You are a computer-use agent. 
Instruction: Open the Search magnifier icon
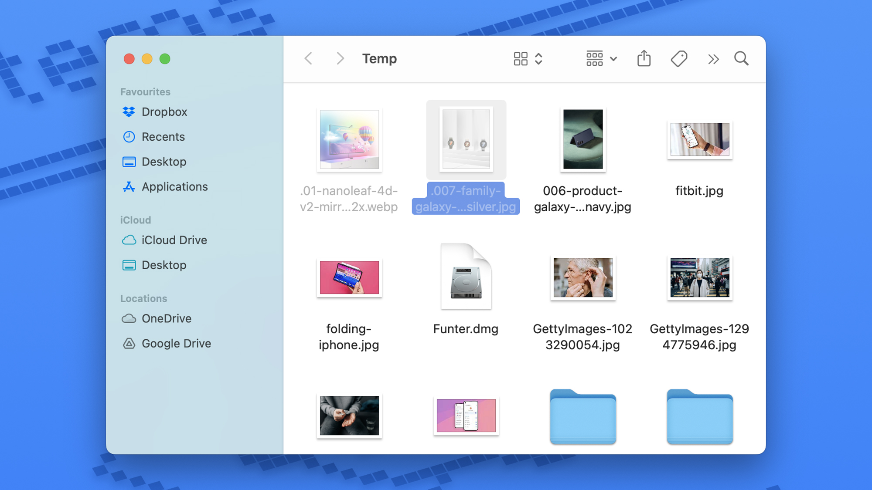tap(741, 58)
